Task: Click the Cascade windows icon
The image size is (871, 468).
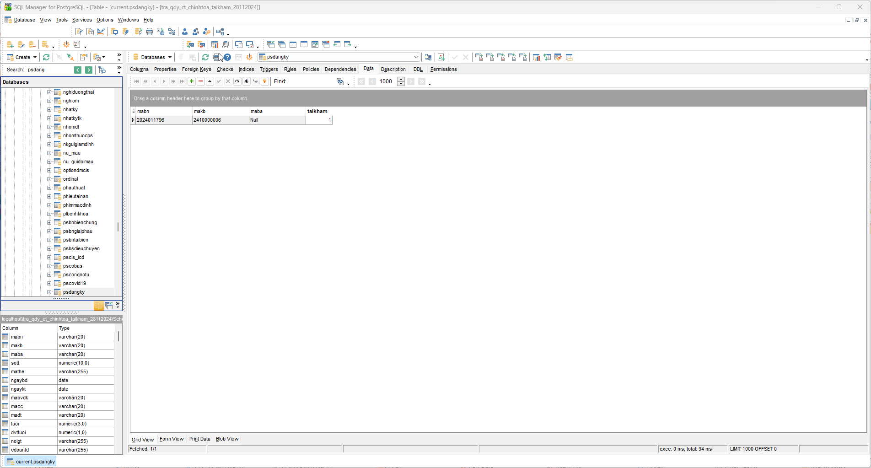Action: [x=282, y=44]
